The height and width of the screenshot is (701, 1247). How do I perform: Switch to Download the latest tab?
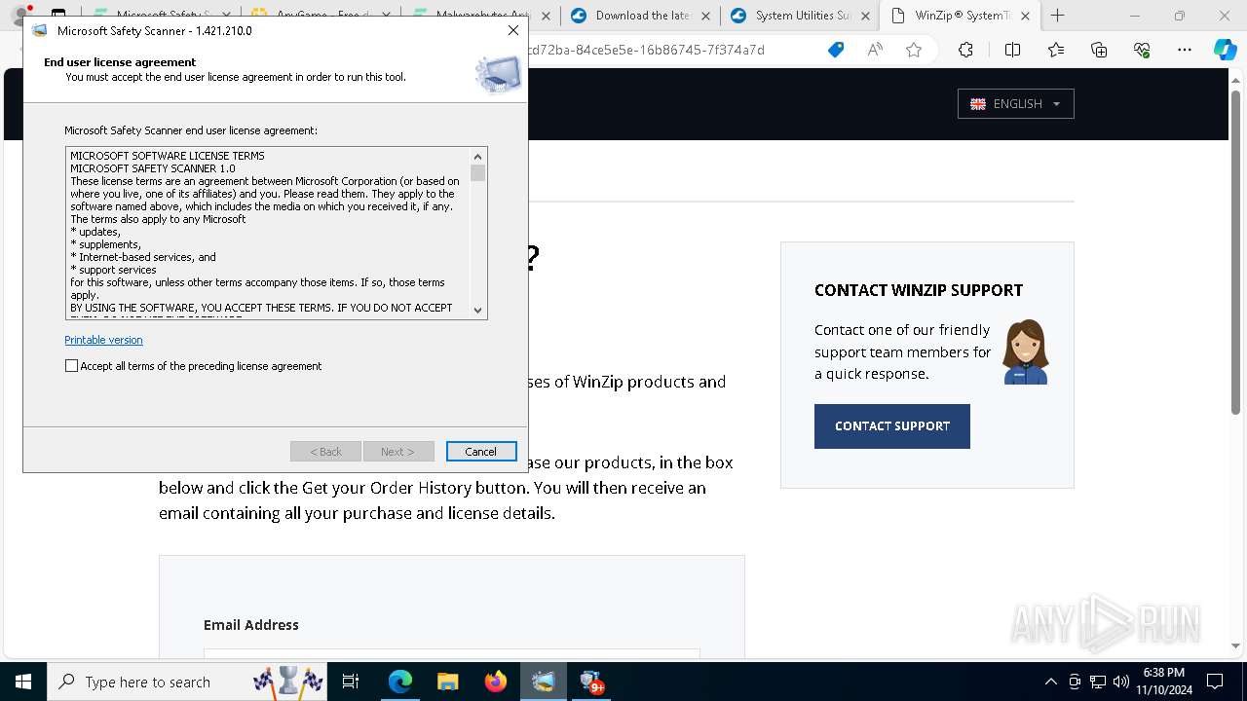[x=640, y=16]
